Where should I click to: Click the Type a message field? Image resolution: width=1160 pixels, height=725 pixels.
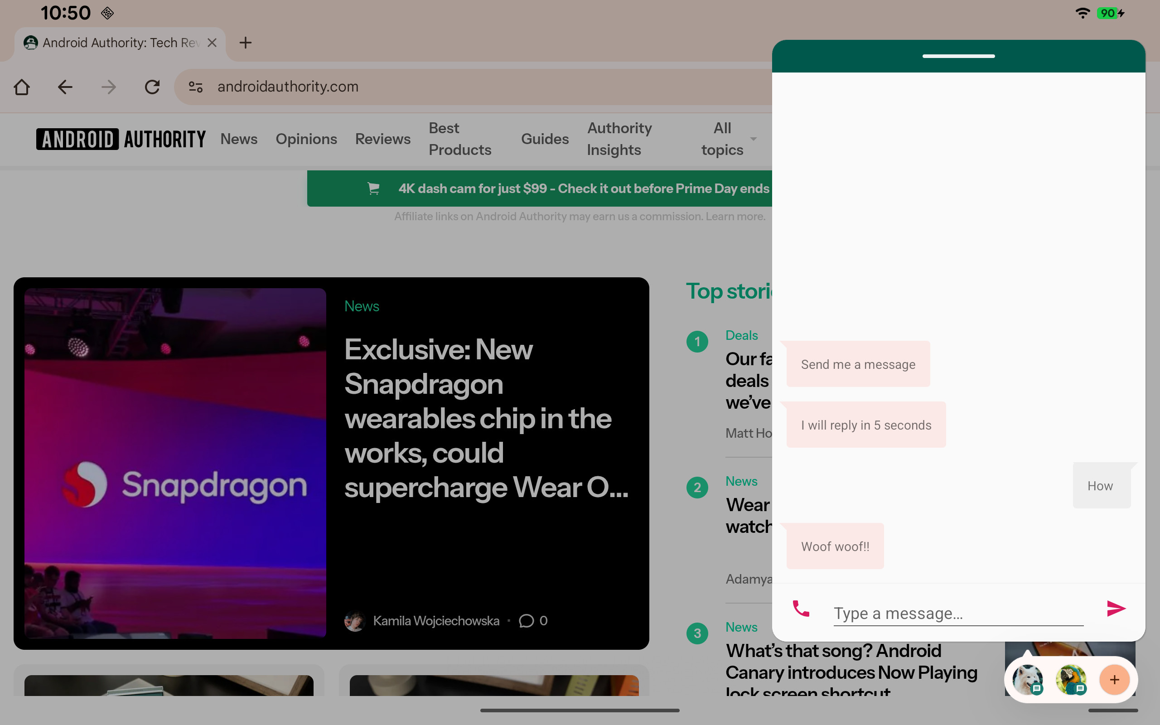pyautogui.click(x=958, y=613)
